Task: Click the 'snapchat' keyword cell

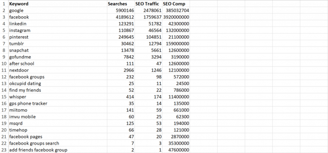Action: click(x=58, y=51)
